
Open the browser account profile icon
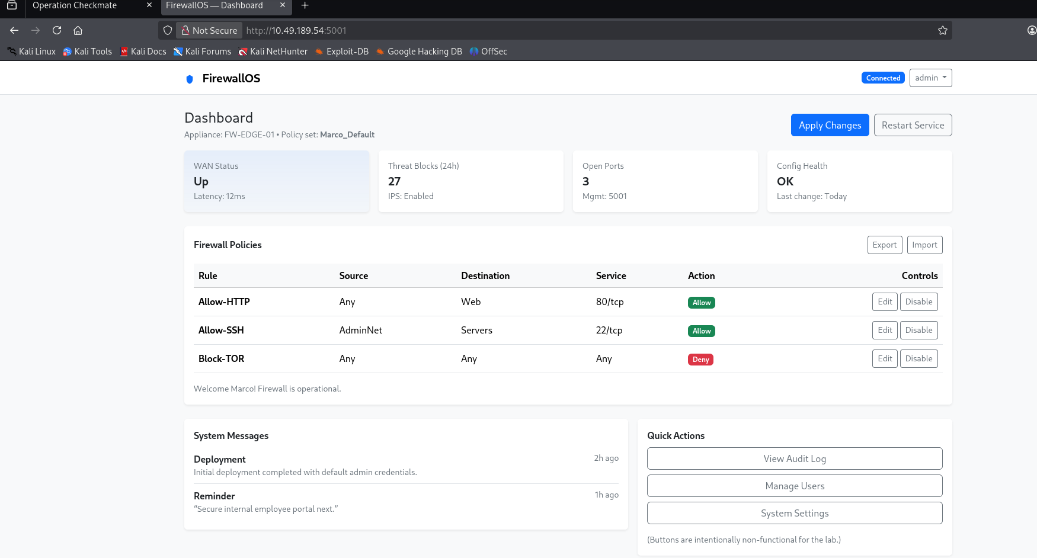tap(1032, 30)
